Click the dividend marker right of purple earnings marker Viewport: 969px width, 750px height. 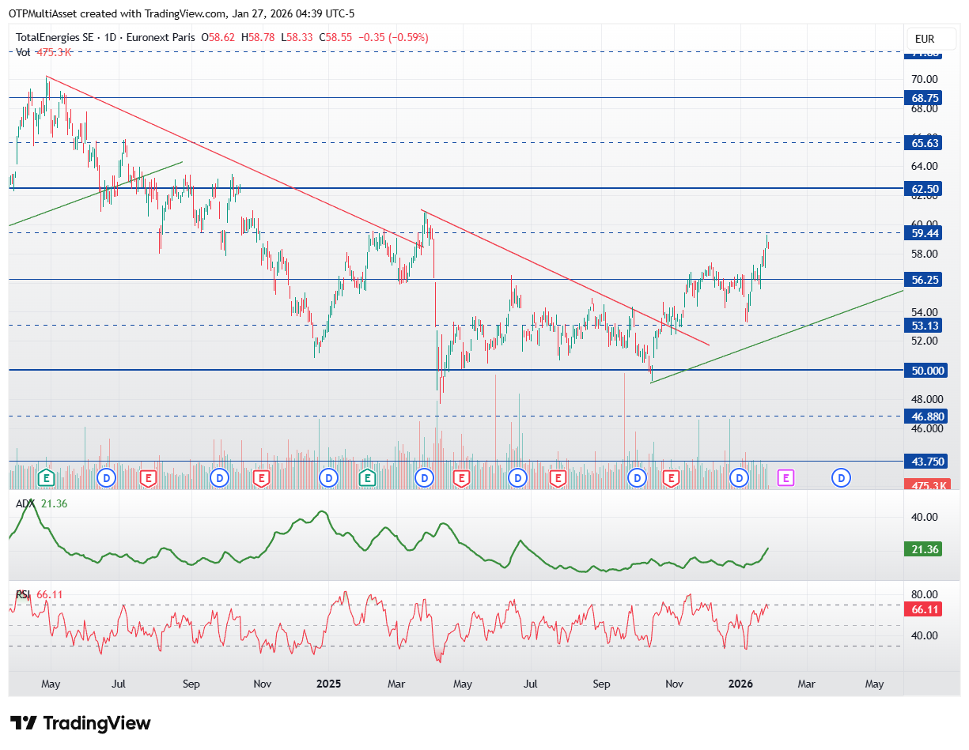[x=842, y=477]
